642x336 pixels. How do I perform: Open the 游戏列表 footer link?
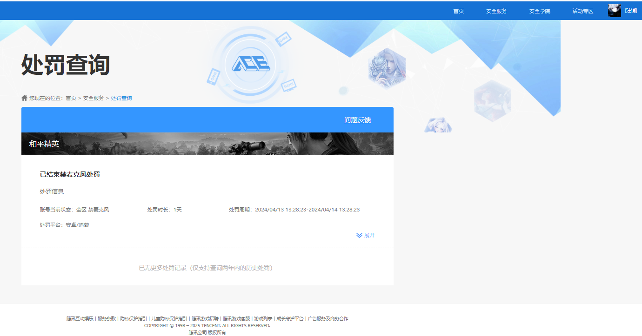click(263, 319)
